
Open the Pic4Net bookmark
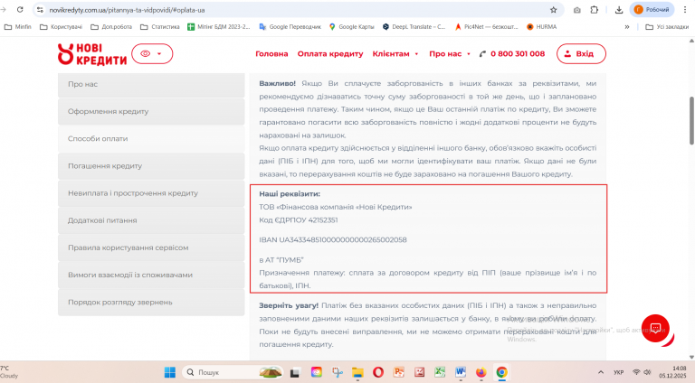[x=486, y=26]
